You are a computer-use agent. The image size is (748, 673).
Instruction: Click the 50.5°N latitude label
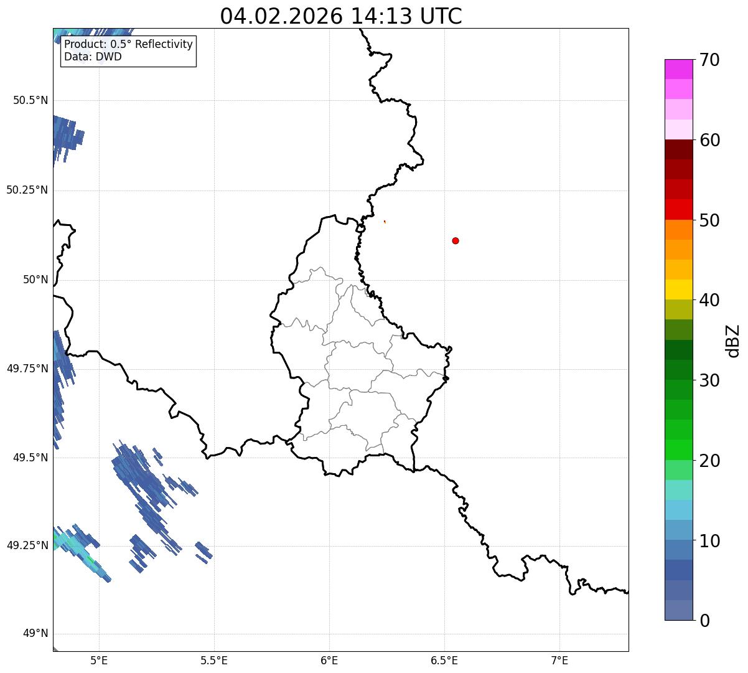pos(30,100)
